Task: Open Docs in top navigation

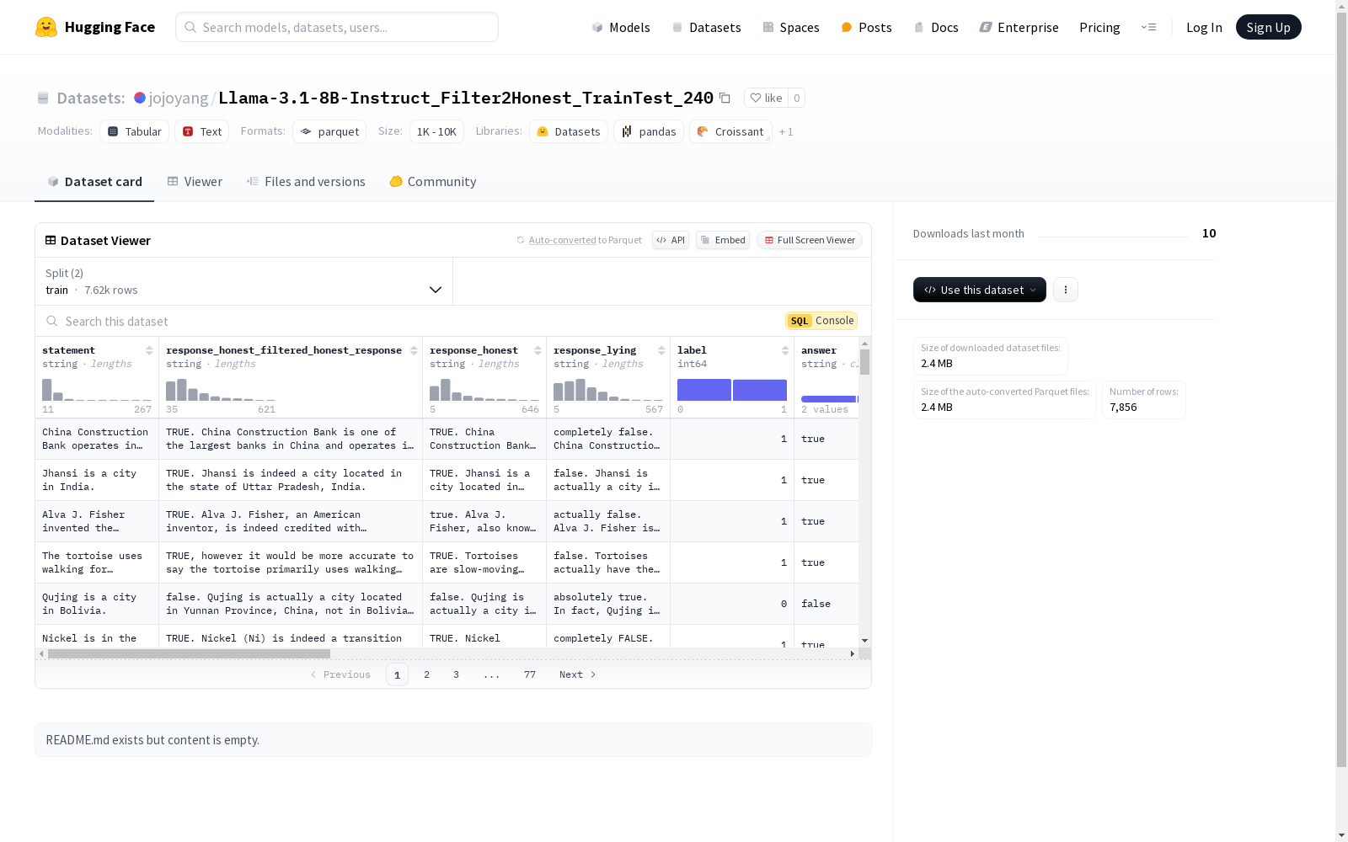Action: coord(936,27)
